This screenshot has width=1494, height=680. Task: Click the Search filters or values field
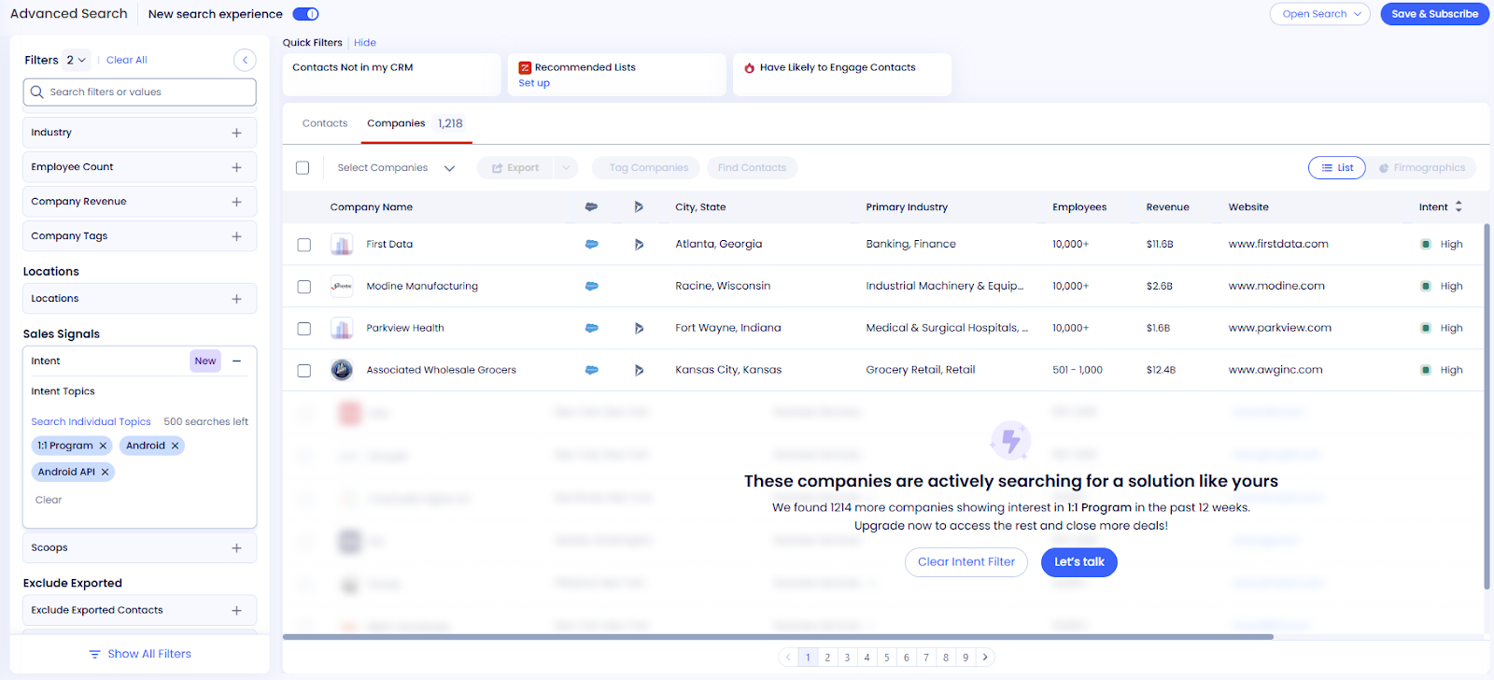(x=140, y=92)
